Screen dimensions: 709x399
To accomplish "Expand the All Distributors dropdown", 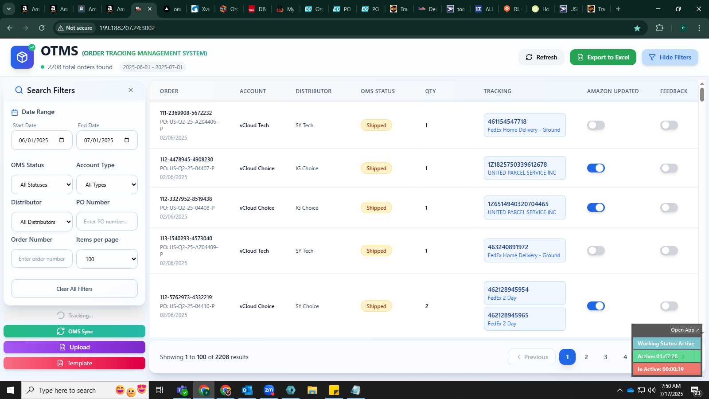I will click(42, 222).
